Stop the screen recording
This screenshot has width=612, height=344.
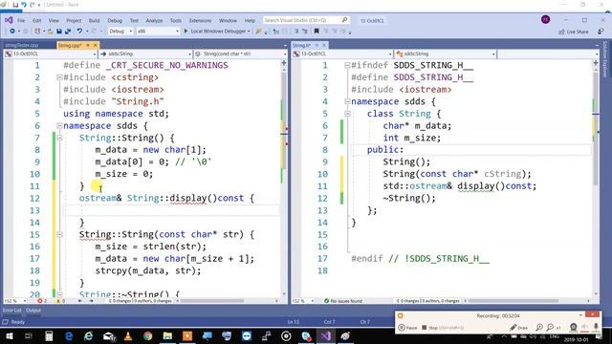(443, 328)
